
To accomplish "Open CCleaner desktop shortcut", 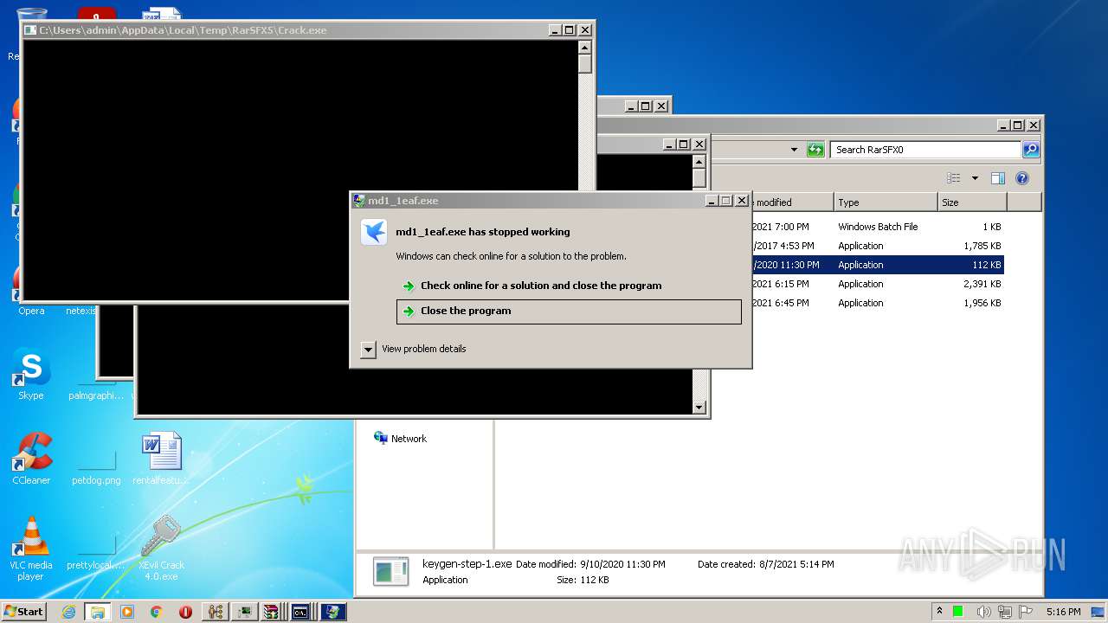I will coord(31,459).
